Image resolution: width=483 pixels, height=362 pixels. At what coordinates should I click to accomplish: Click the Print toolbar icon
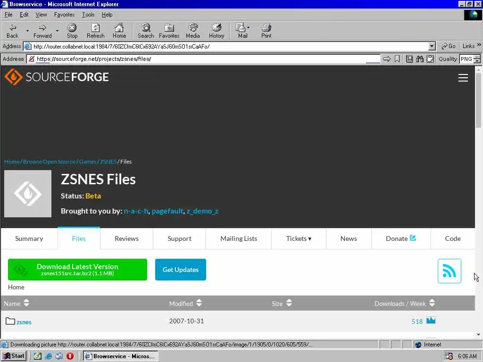point(266,31)
